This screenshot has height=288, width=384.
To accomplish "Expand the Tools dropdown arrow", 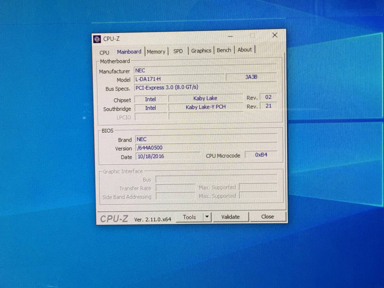I will coord(207,217).
